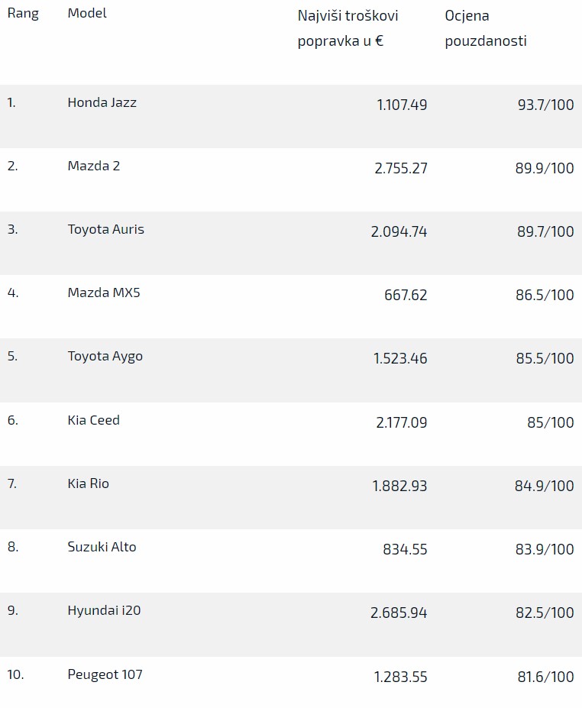
Task: Select the Kia Ceed model cell
Action: tap(94, 420)
